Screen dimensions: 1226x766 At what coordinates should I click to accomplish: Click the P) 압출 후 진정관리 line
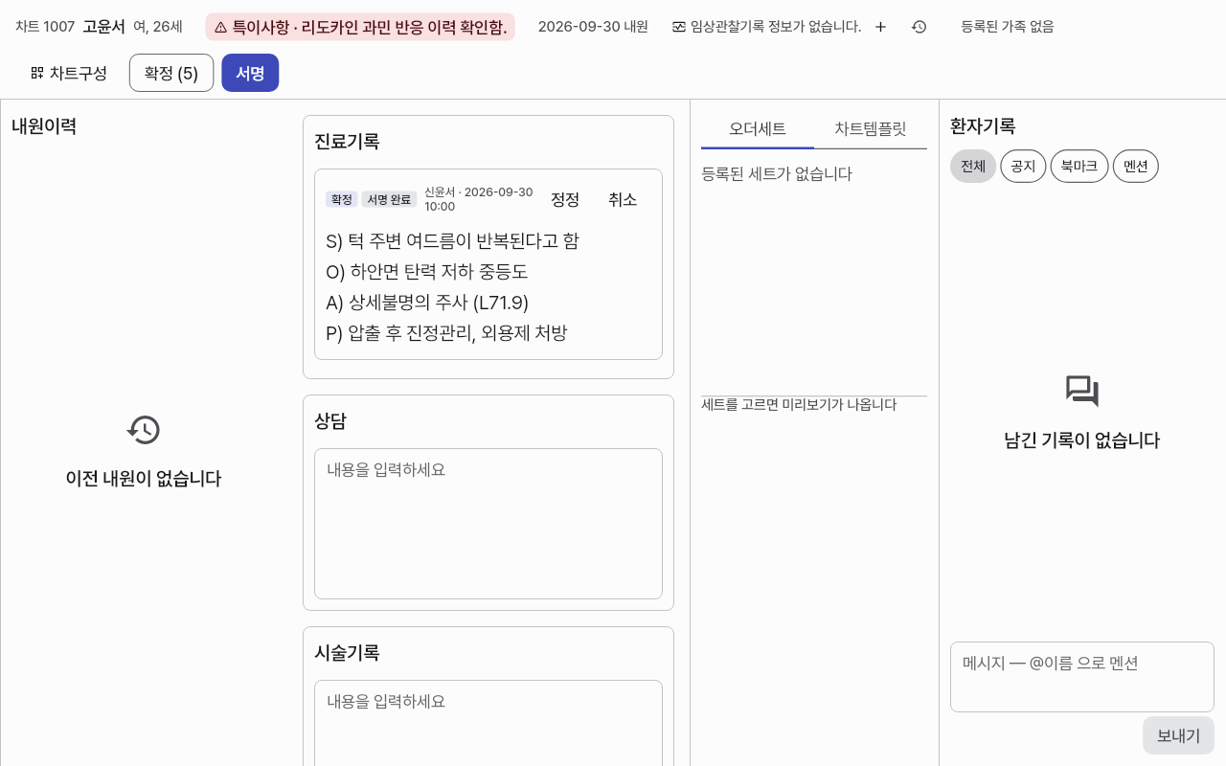click(x=446, y=333)
